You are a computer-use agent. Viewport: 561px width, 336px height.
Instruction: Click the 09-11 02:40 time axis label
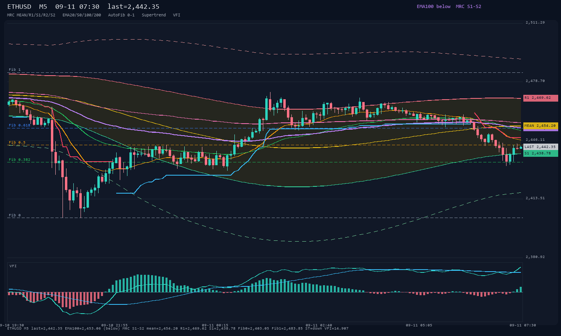(319, 325)
